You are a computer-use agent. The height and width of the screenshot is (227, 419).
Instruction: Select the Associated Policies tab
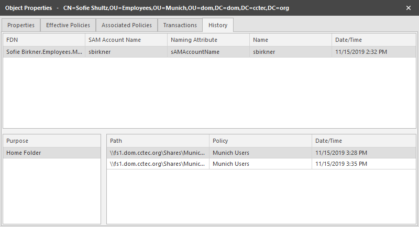tap(127, 25)
